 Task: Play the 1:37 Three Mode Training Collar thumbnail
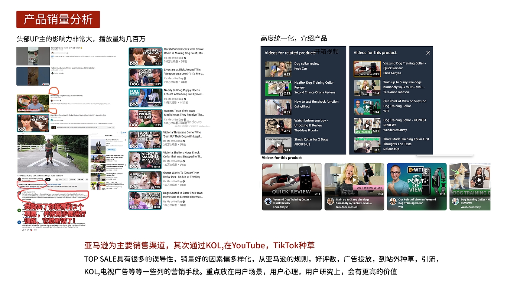367,145
